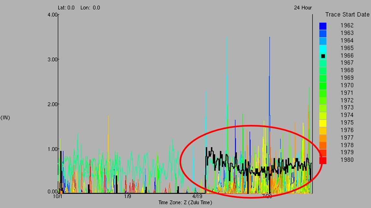Pick the 1.00 y-axis value
Screen dimensions: 371x208
pos(52,149)
